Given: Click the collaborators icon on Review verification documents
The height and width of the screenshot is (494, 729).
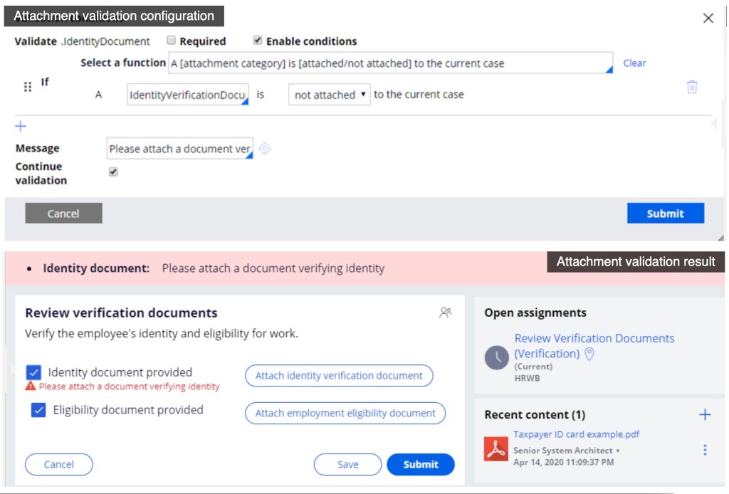Looking at the screenshot, I should [x=445, y=311].
